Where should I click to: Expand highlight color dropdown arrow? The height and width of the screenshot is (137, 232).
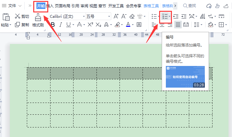click(x=122, y=25)
